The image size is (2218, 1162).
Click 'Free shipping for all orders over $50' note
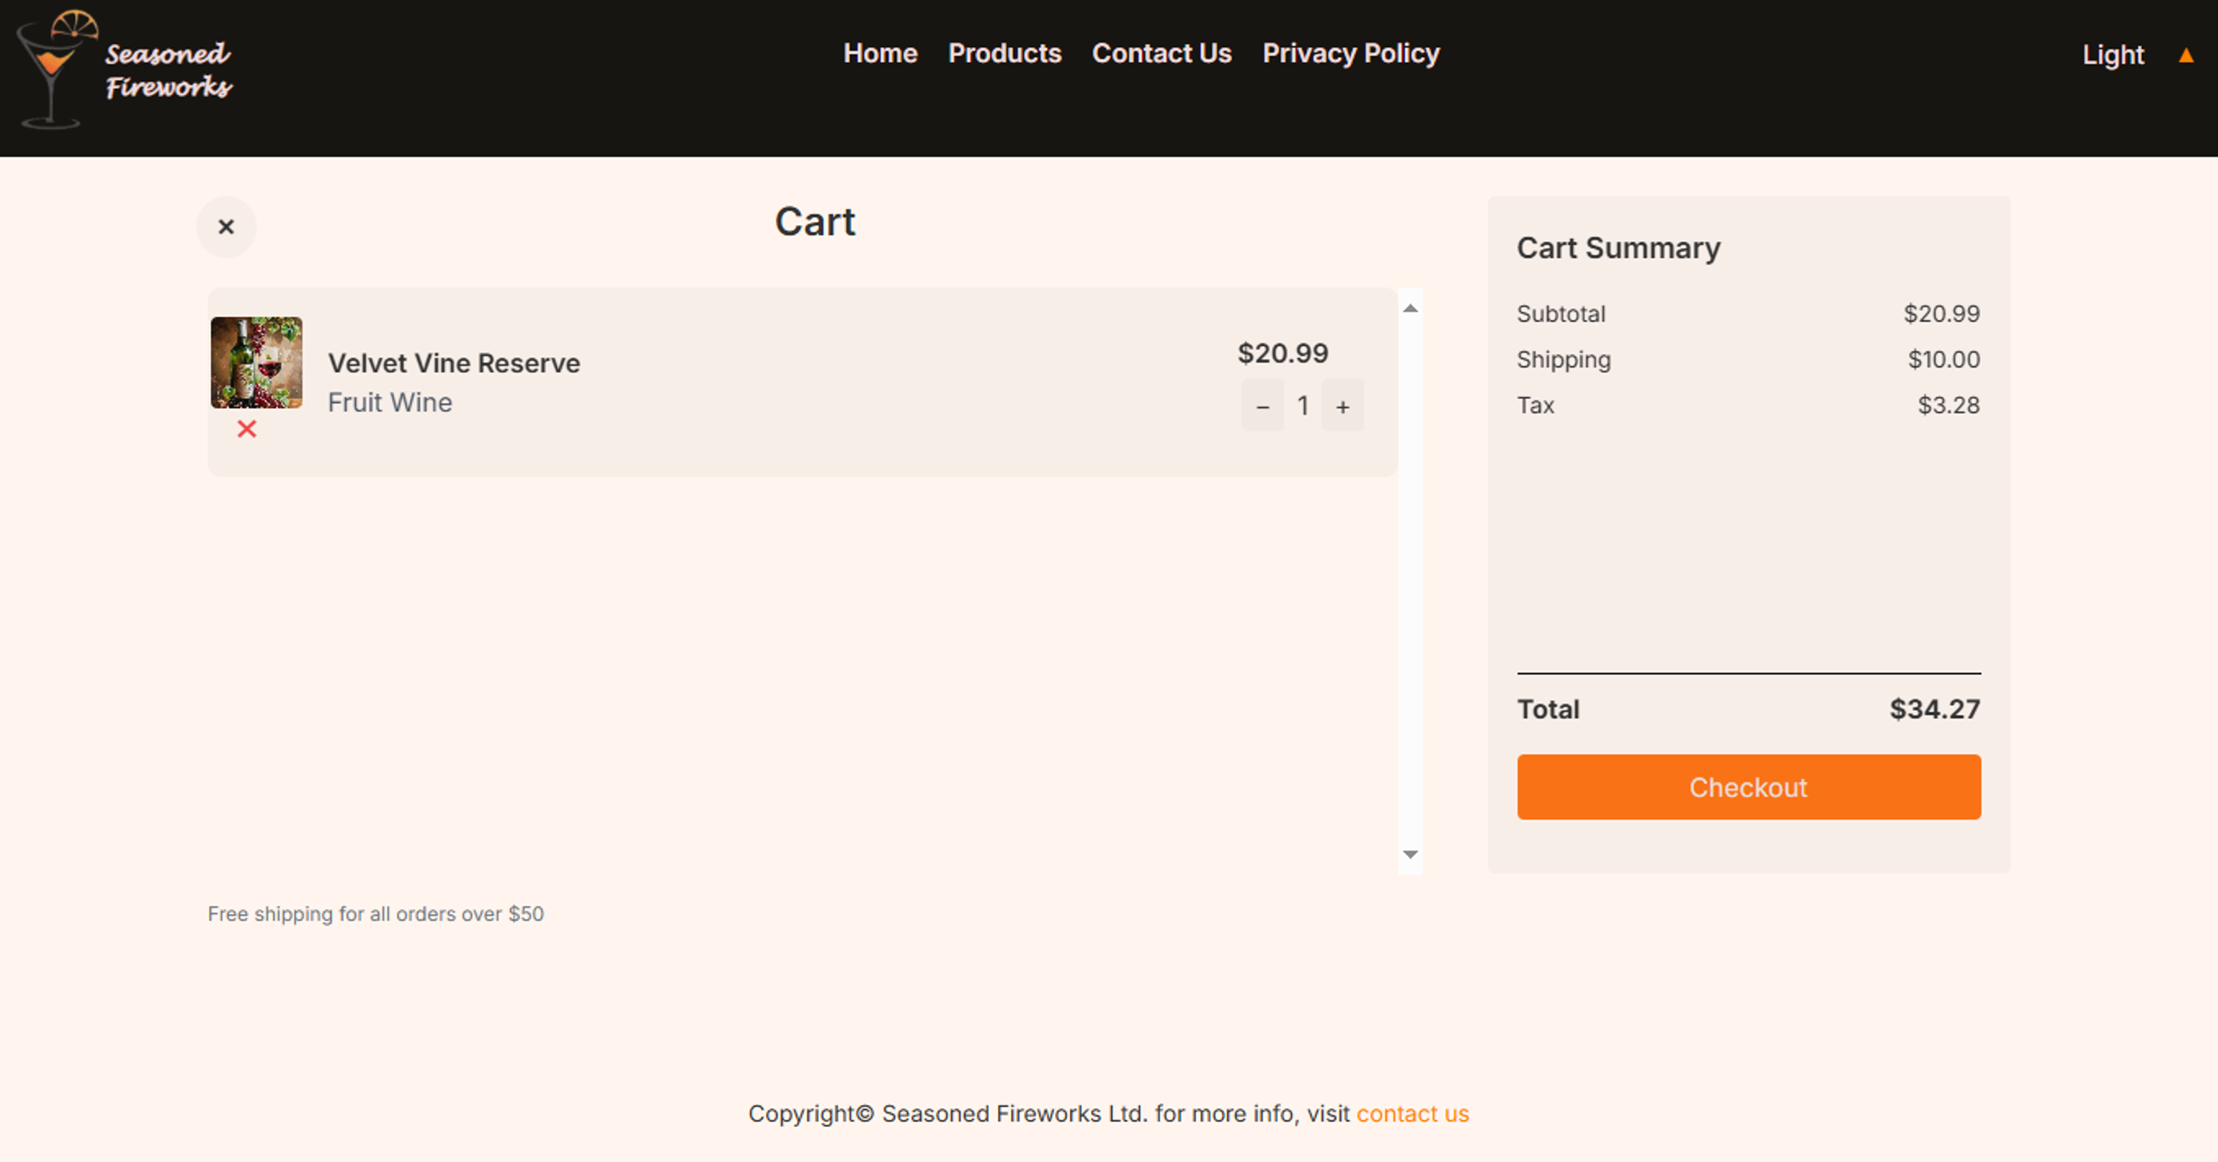click(x=375, y=914)
